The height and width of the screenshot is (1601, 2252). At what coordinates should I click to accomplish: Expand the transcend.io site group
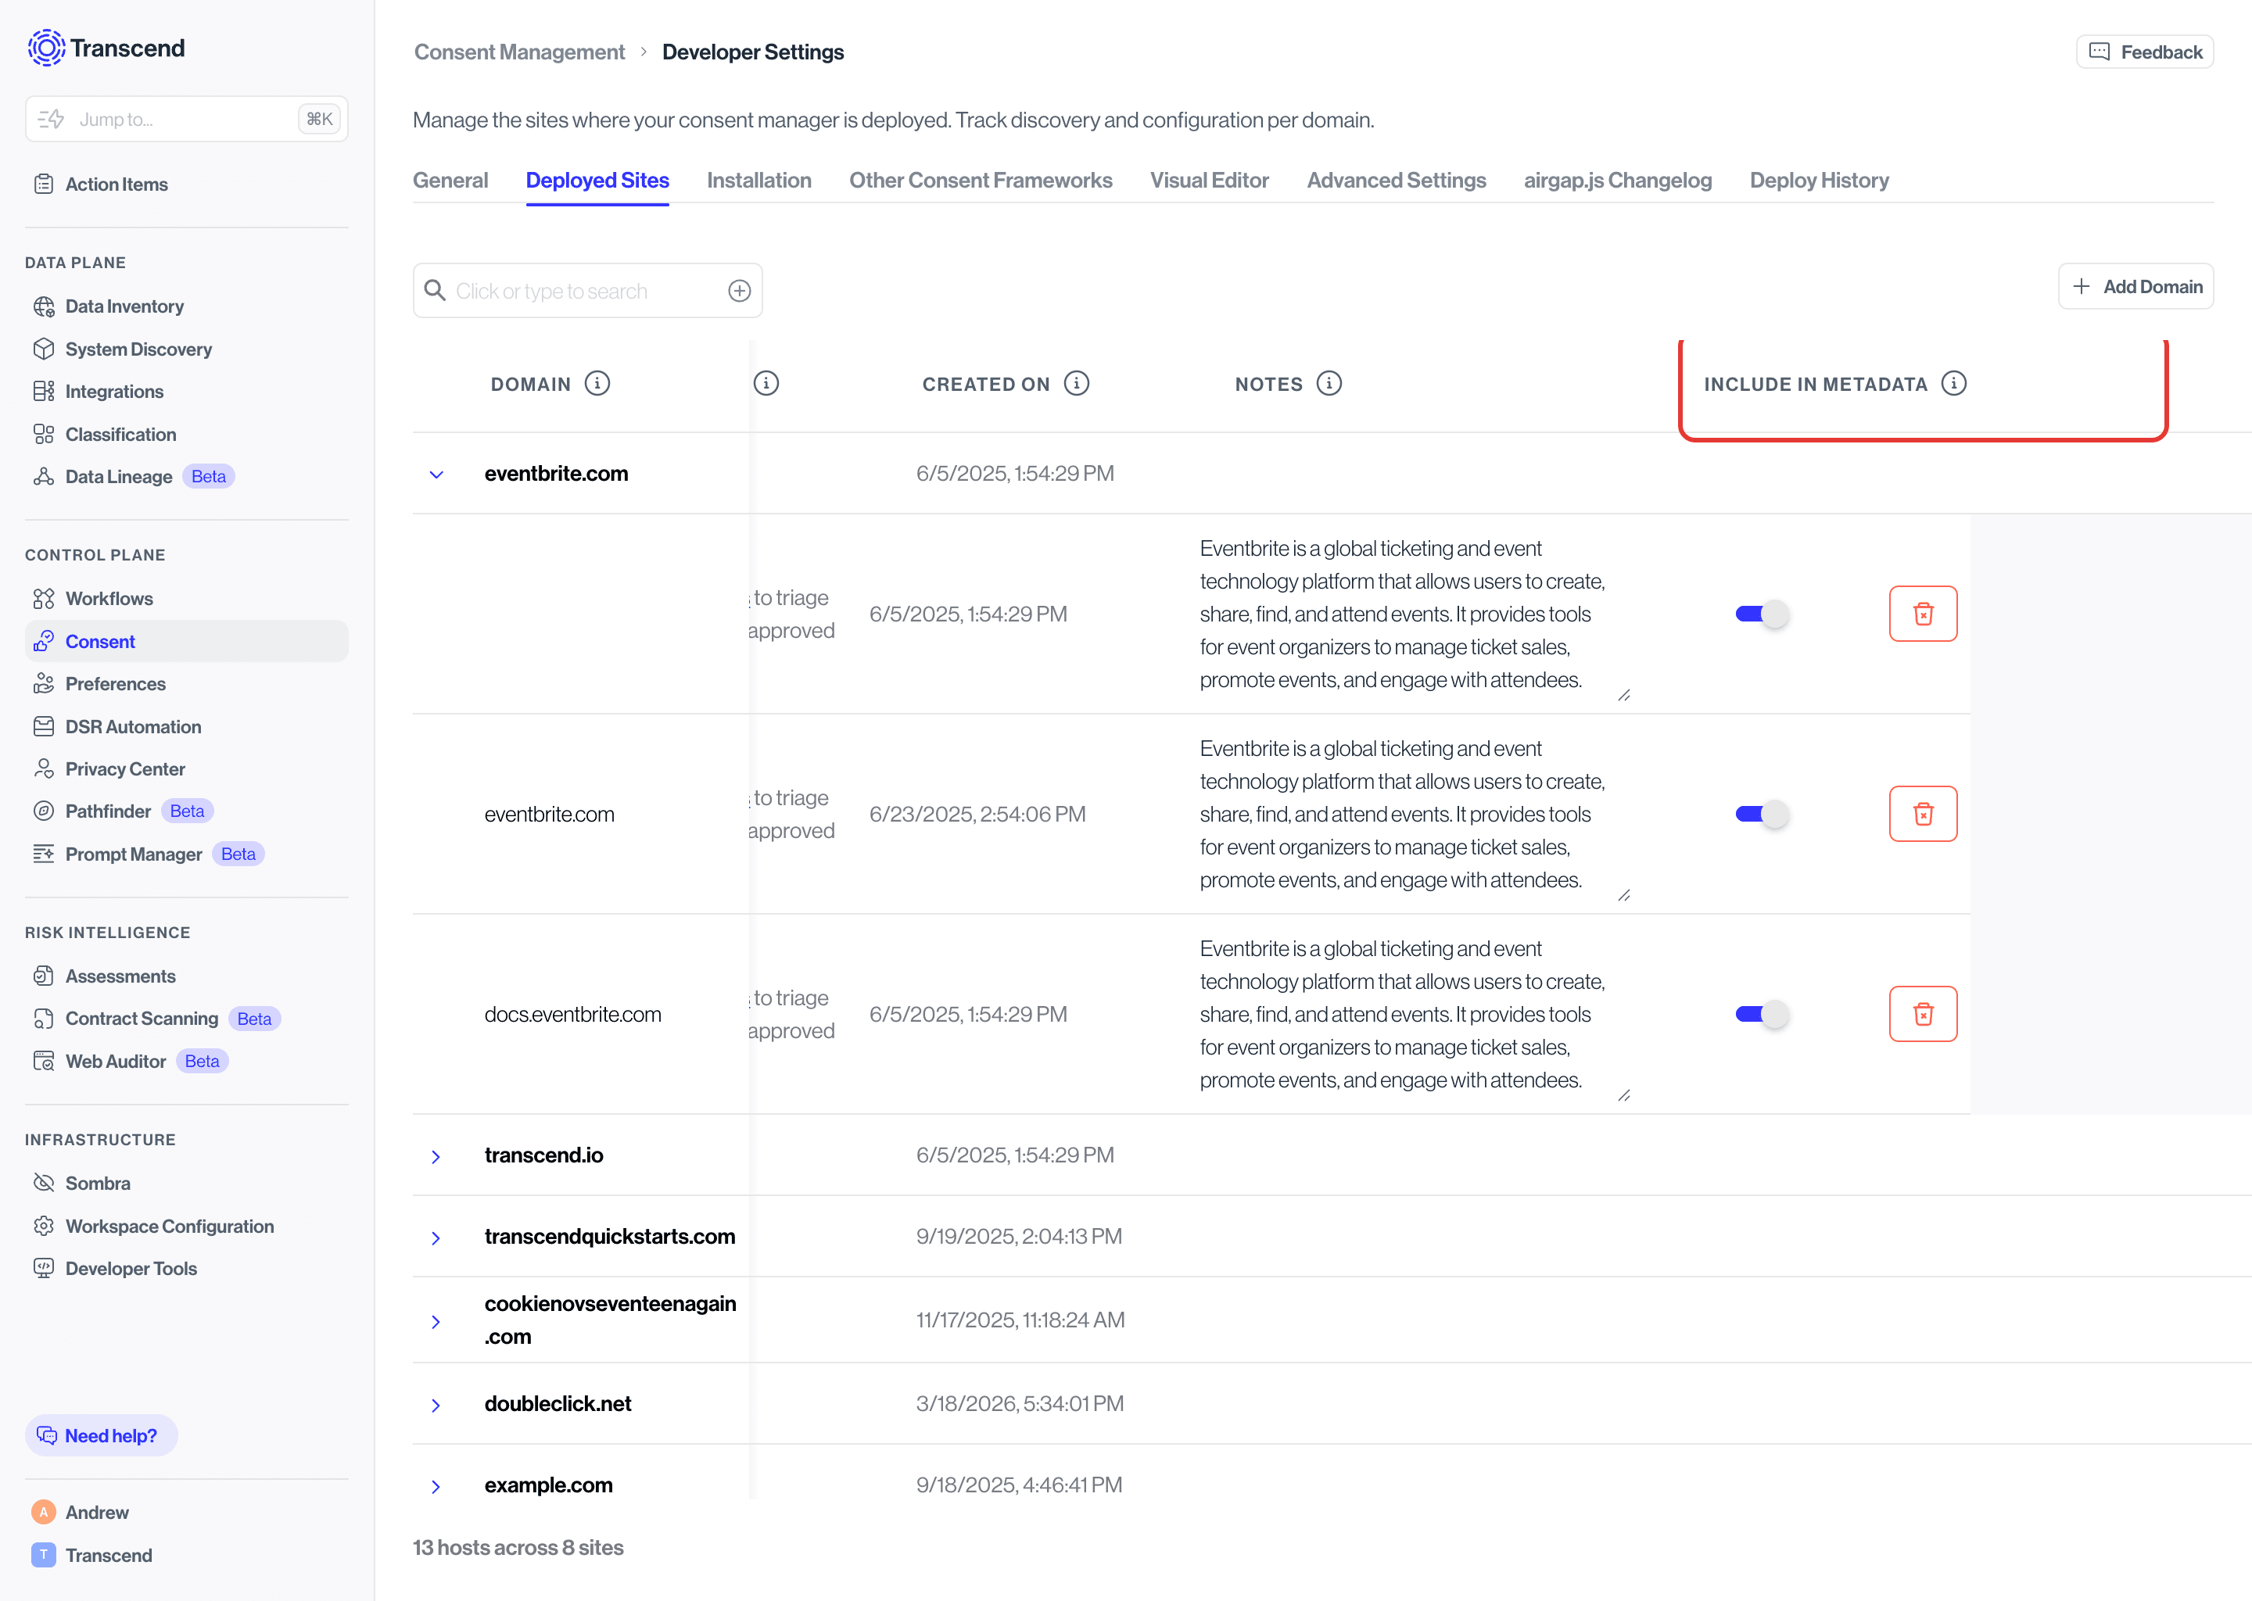tap(437, 1156)
